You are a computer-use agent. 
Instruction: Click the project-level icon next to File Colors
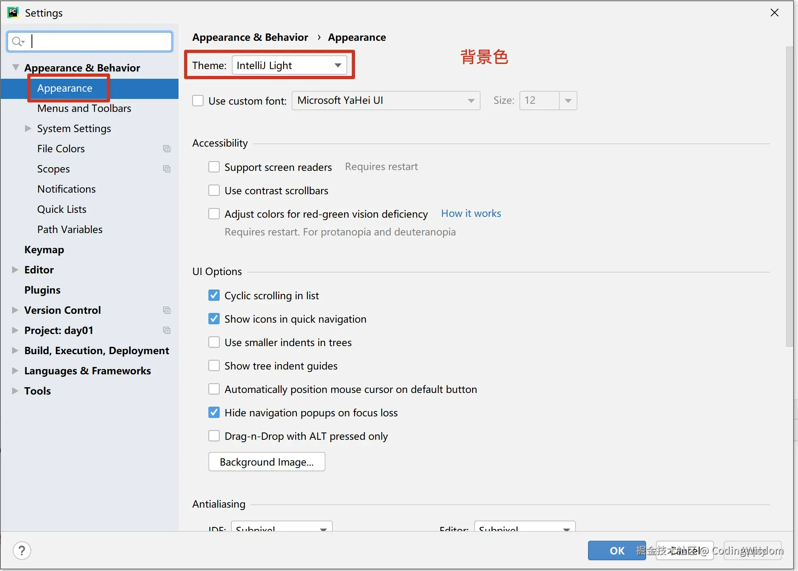tap(166, 149)
